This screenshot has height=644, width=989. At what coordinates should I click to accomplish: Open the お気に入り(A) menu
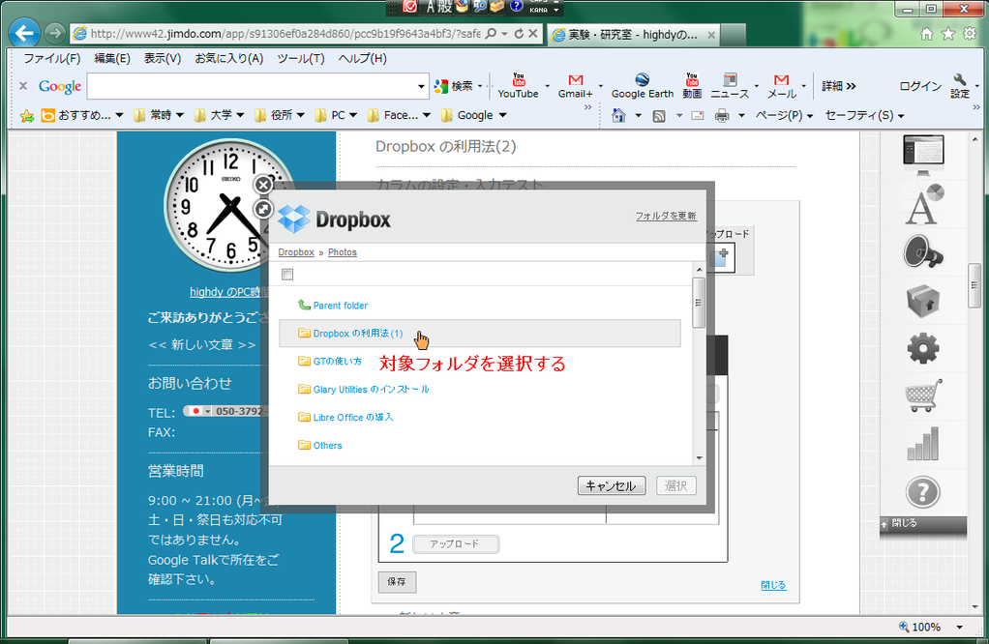pos(229,59)
